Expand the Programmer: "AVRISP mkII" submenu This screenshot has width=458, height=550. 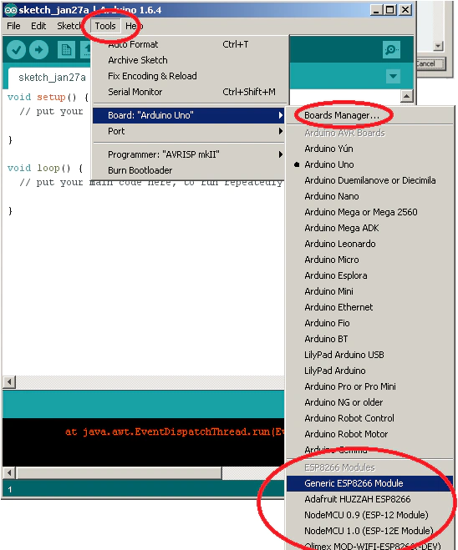pyautogui.click(x=188, y=154)
